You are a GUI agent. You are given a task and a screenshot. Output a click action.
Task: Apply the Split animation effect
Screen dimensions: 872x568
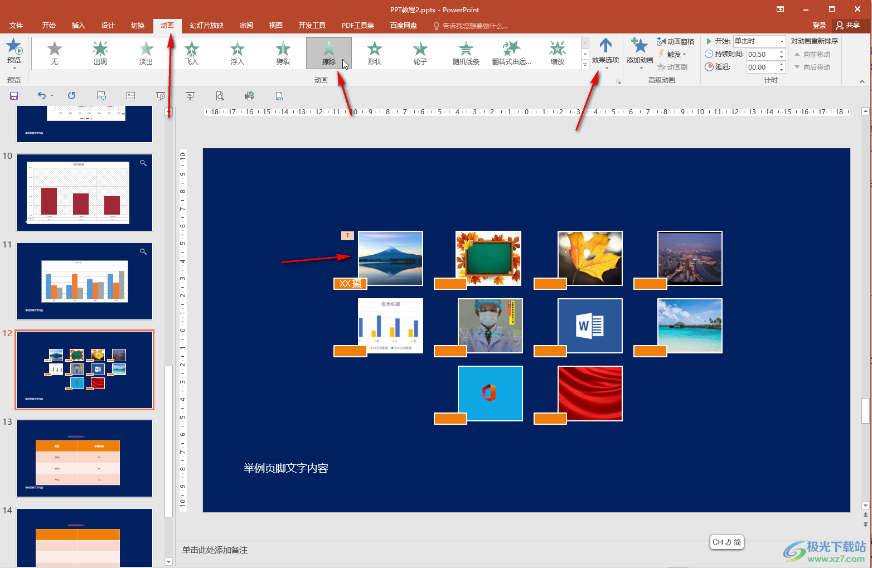(x=283, y=54)
